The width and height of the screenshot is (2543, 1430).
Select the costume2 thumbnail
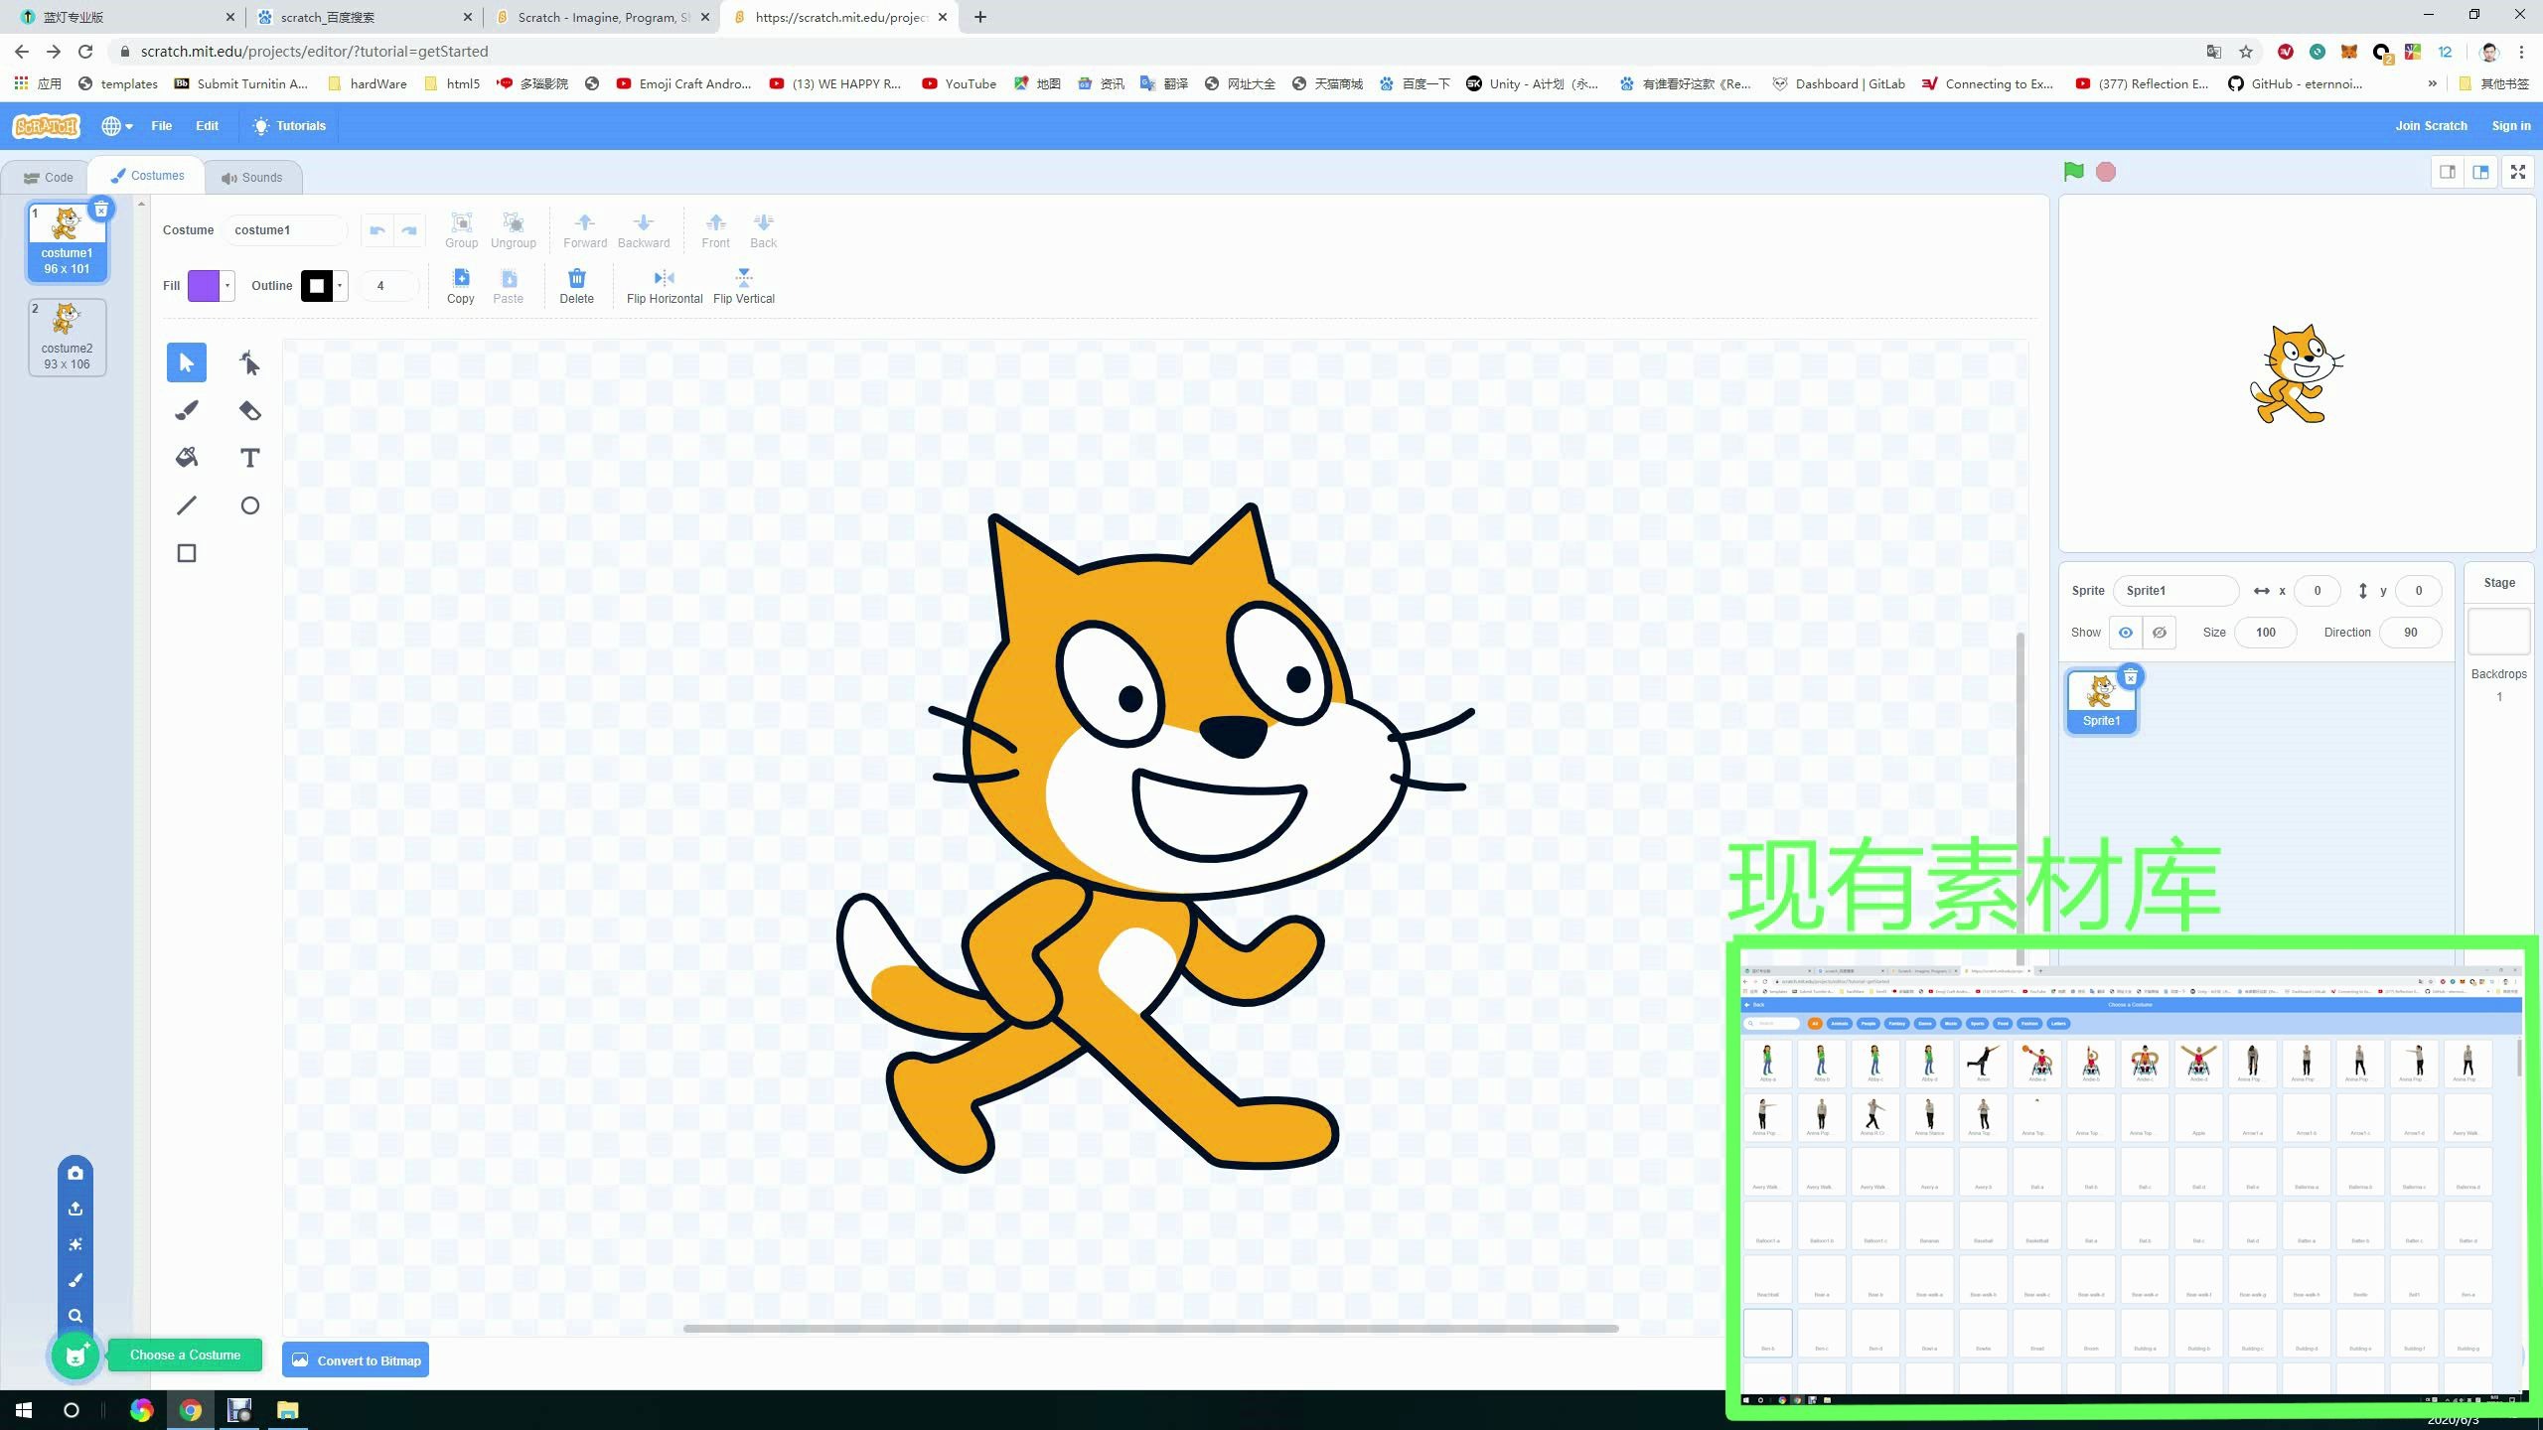coord(67,338)
